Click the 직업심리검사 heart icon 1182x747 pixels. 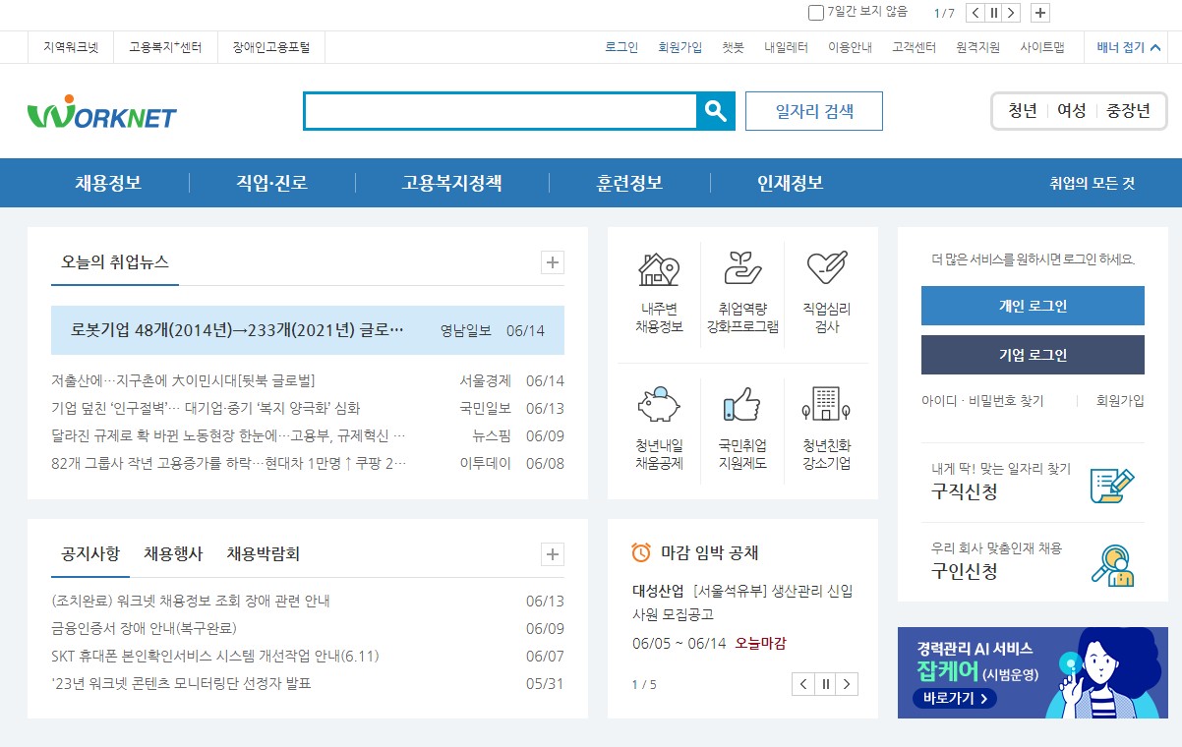tap(827, 267)
